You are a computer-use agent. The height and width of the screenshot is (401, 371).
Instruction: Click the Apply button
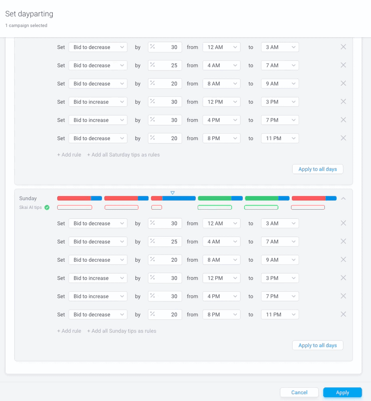tap(342, 392)
